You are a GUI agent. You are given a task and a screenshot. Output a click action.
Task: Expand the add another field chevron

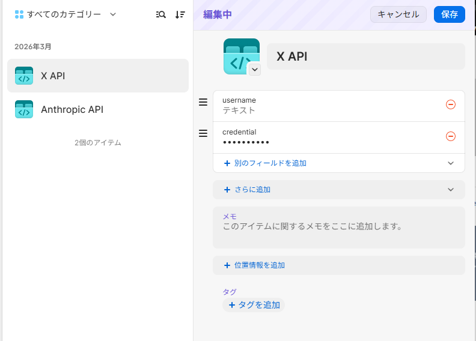coord(451,163)
